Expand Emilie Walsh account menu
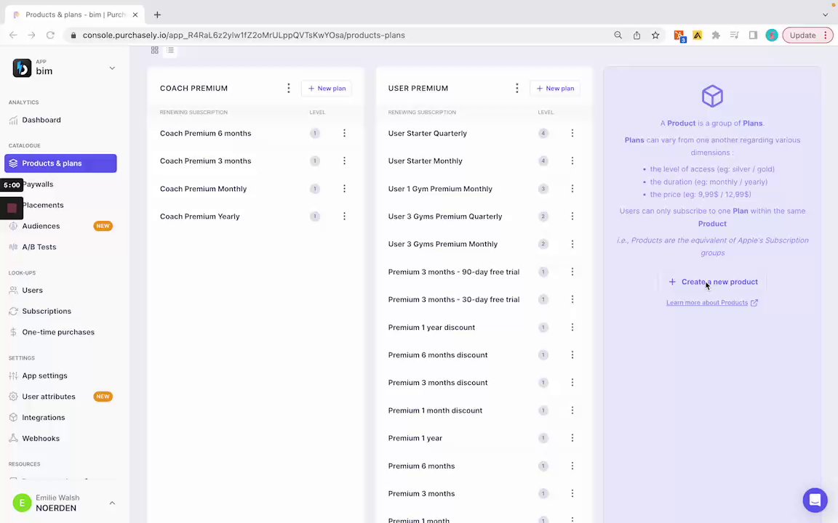The image size is (838, 523). point(112,503)
